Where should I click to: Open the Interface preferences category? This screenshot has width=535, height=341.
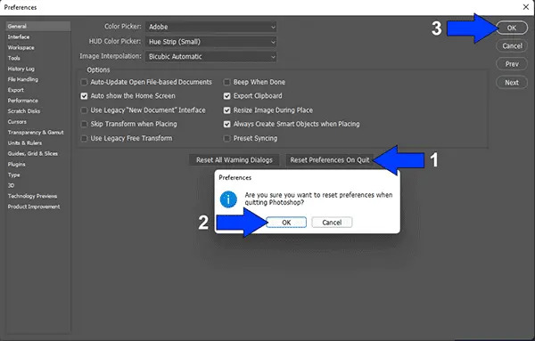(x=19, y=37)
